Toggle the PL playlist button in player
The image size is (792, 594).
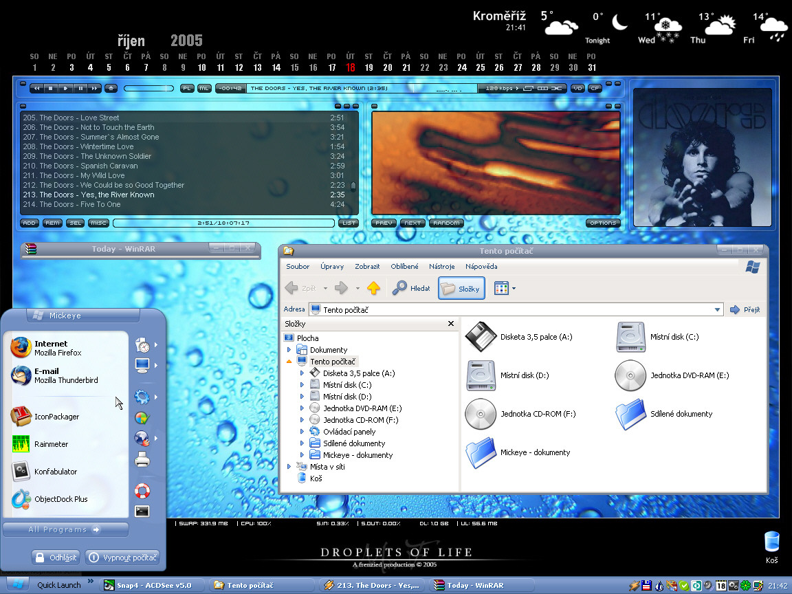pos(187,89)
